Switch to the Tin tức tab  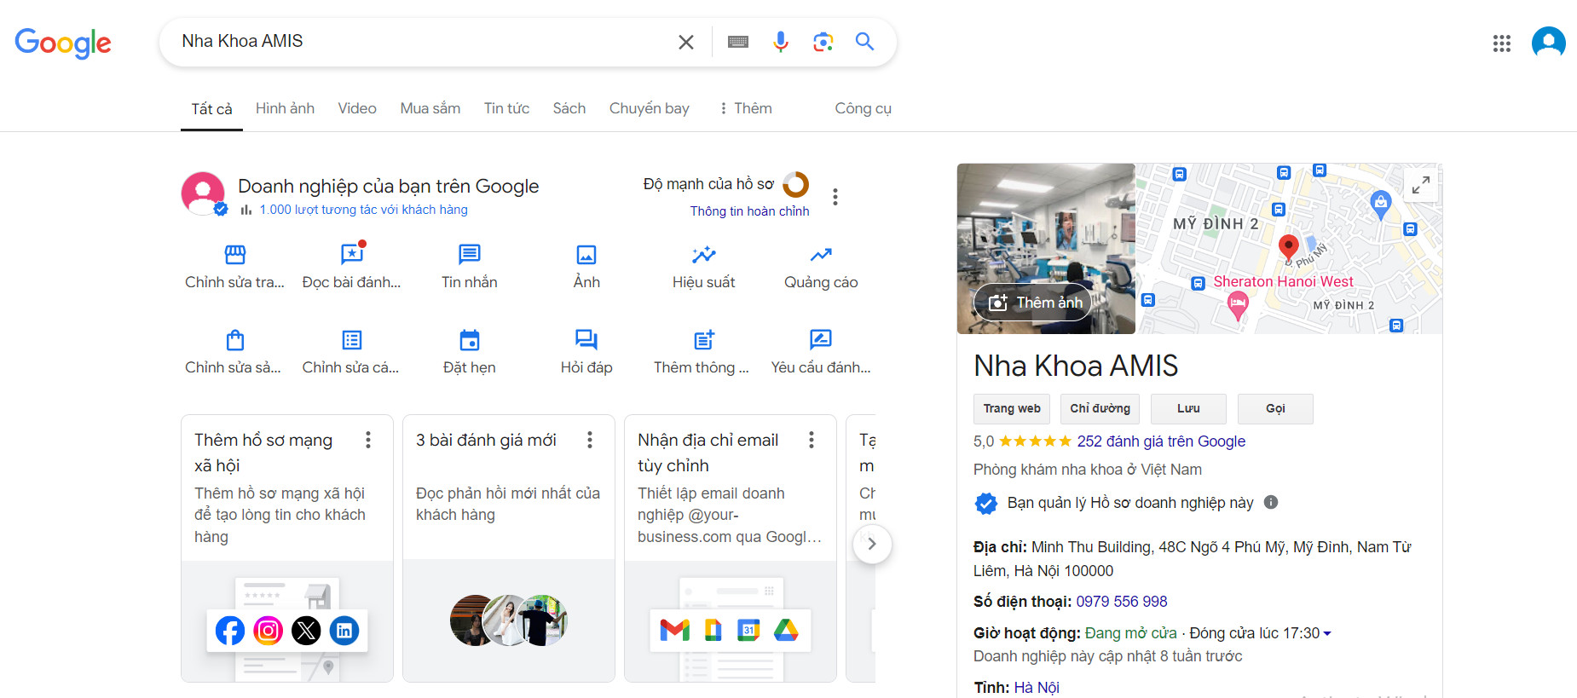(506, 108)
